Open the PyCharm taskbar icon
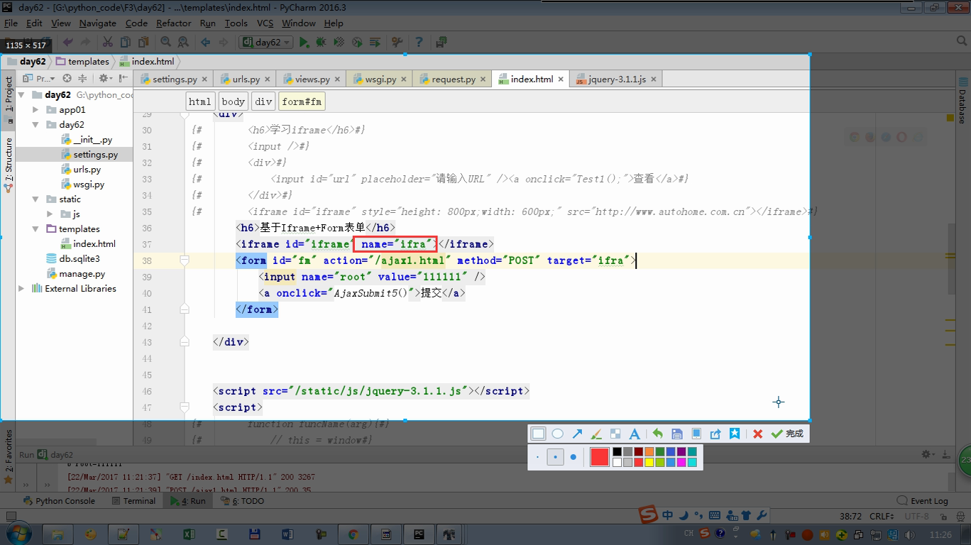 pos(419,534)
